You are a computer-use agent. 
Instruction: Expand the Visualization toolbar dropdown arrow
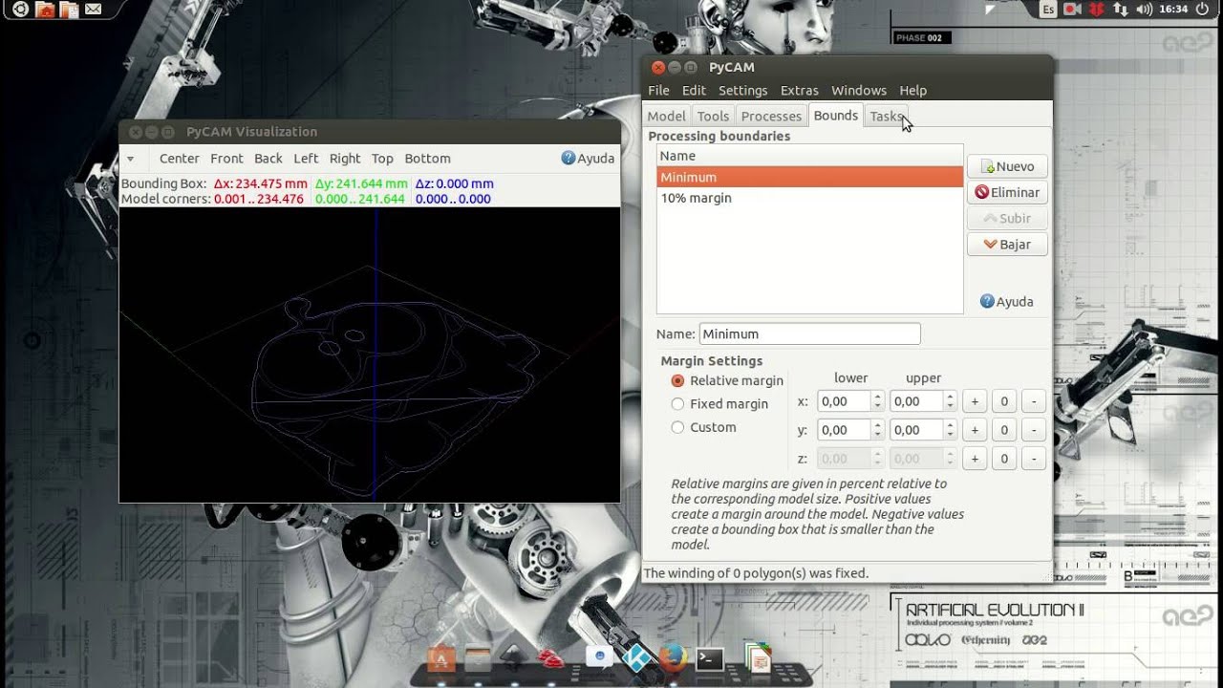coord(131,159)
